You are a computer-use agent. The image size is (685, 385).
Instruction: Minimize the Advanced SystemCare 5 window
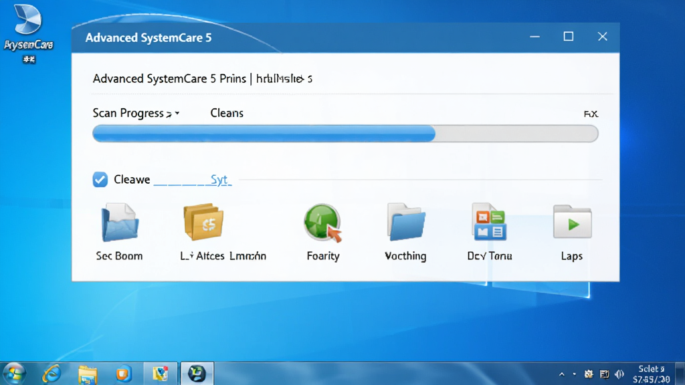534,37
